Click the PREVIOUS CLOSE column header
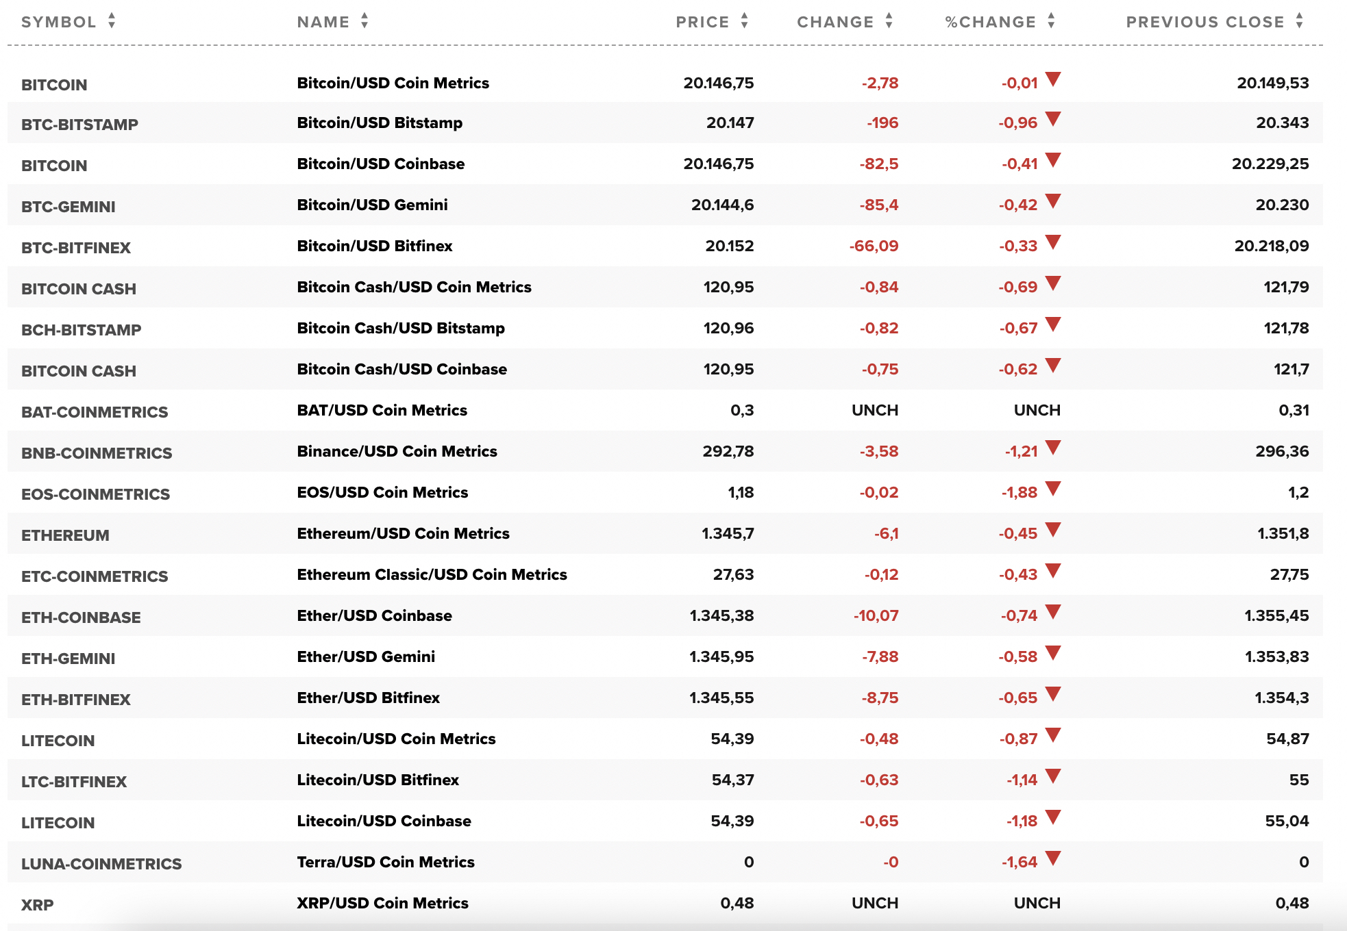The width and height of the screenshot is (1347, 931). click(x=1205, y=22)
